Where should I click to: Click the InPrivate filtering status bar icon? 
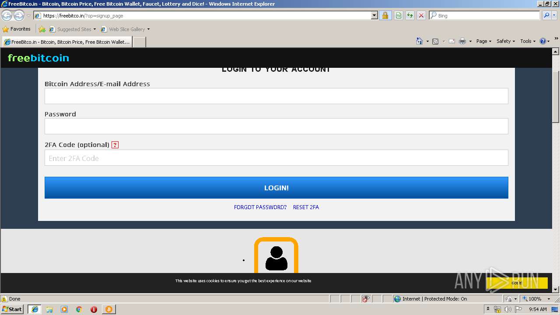366,299
